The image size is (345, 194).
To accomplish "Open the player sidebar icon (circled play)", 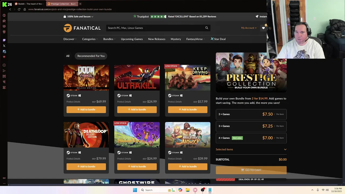I will click(x=4, y=65).
